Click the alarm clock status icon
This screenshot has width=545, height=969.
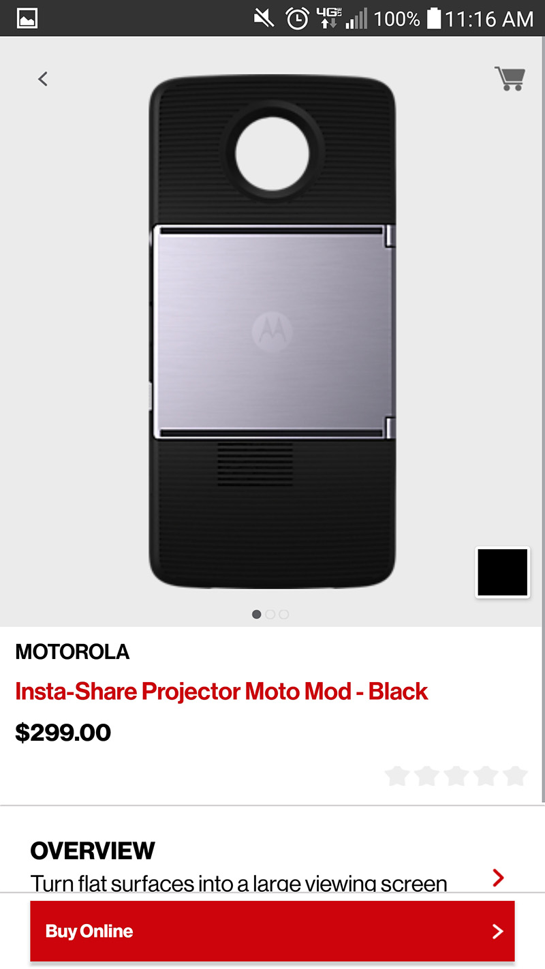click(297, 18)
